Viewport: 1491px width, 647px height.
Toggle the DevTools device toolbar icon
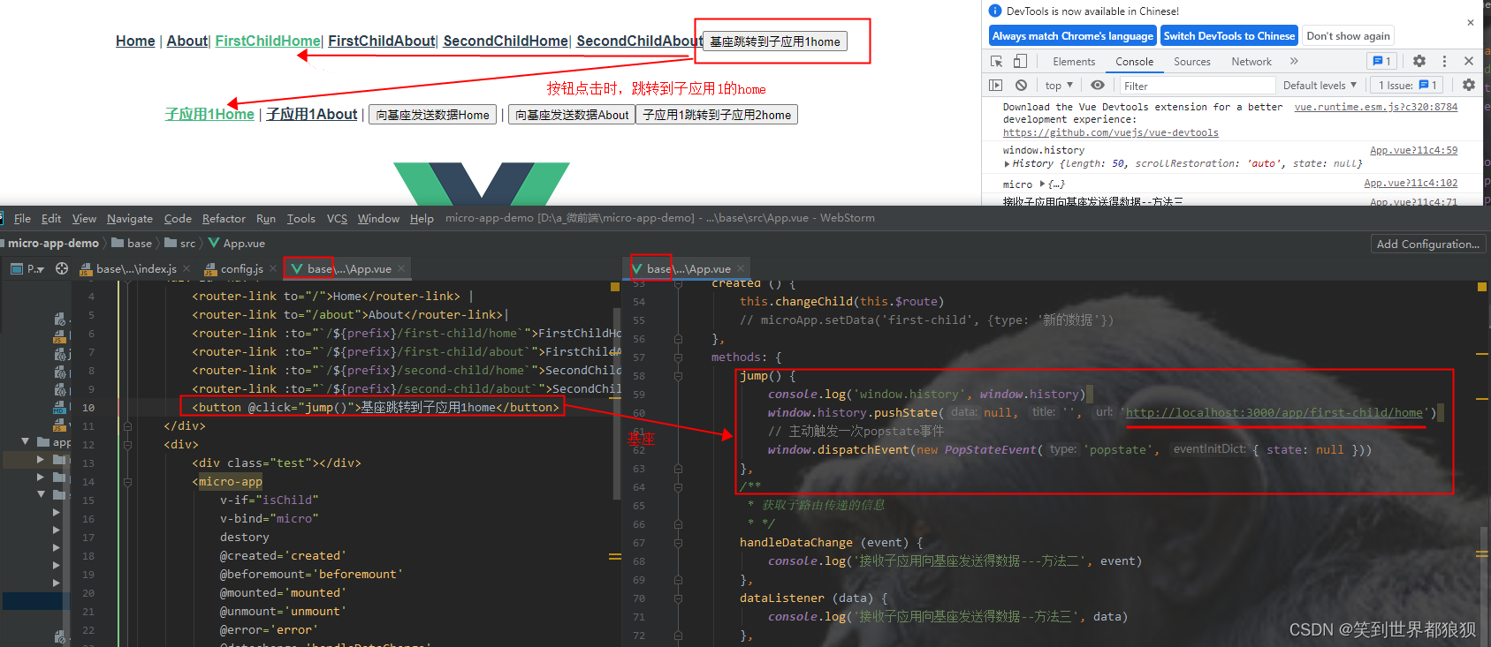pyautogui.click(x=1020, y=61)
